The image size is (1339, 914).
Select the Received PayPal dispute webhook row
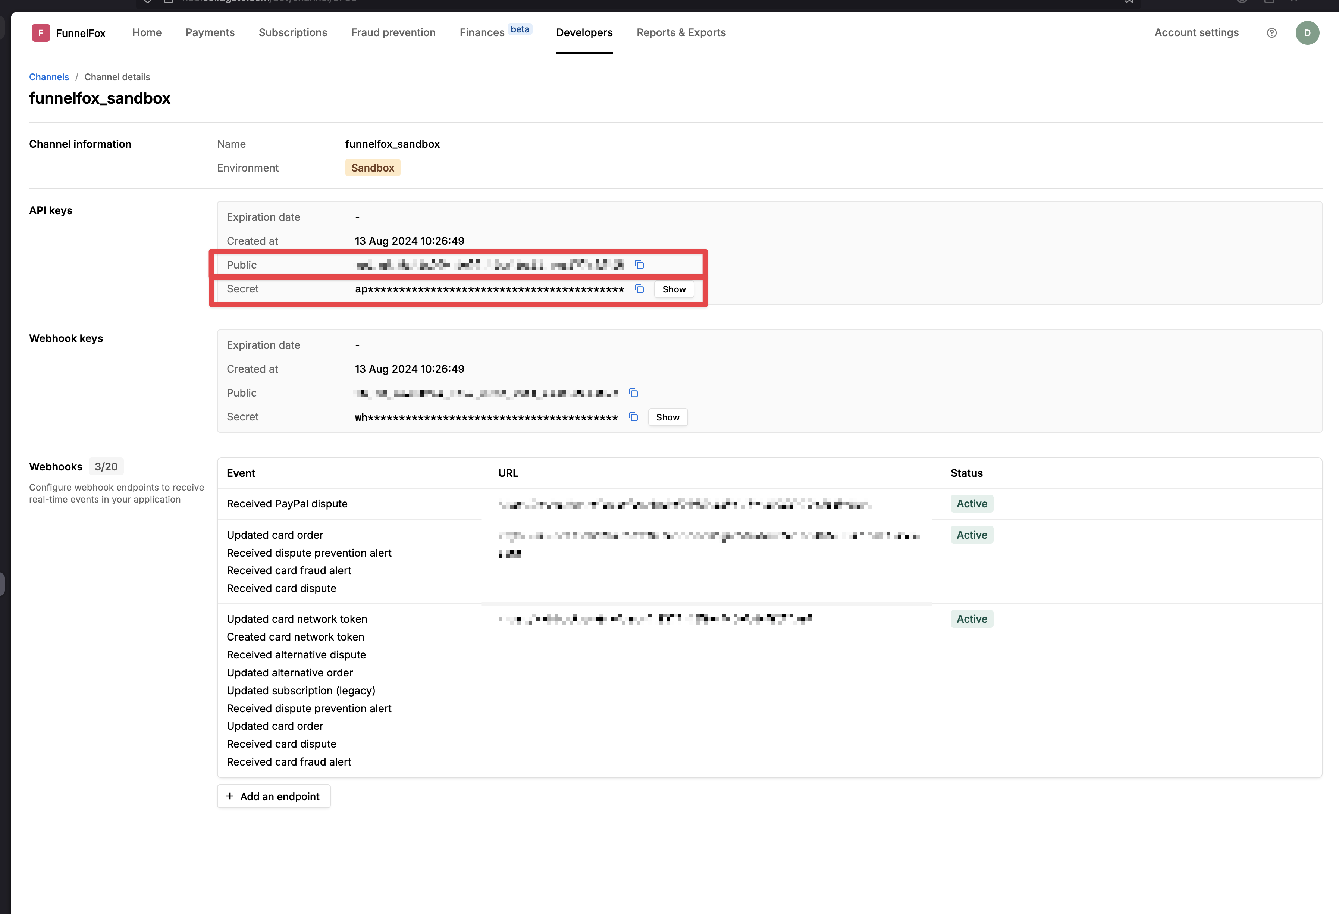pos(287,504)
